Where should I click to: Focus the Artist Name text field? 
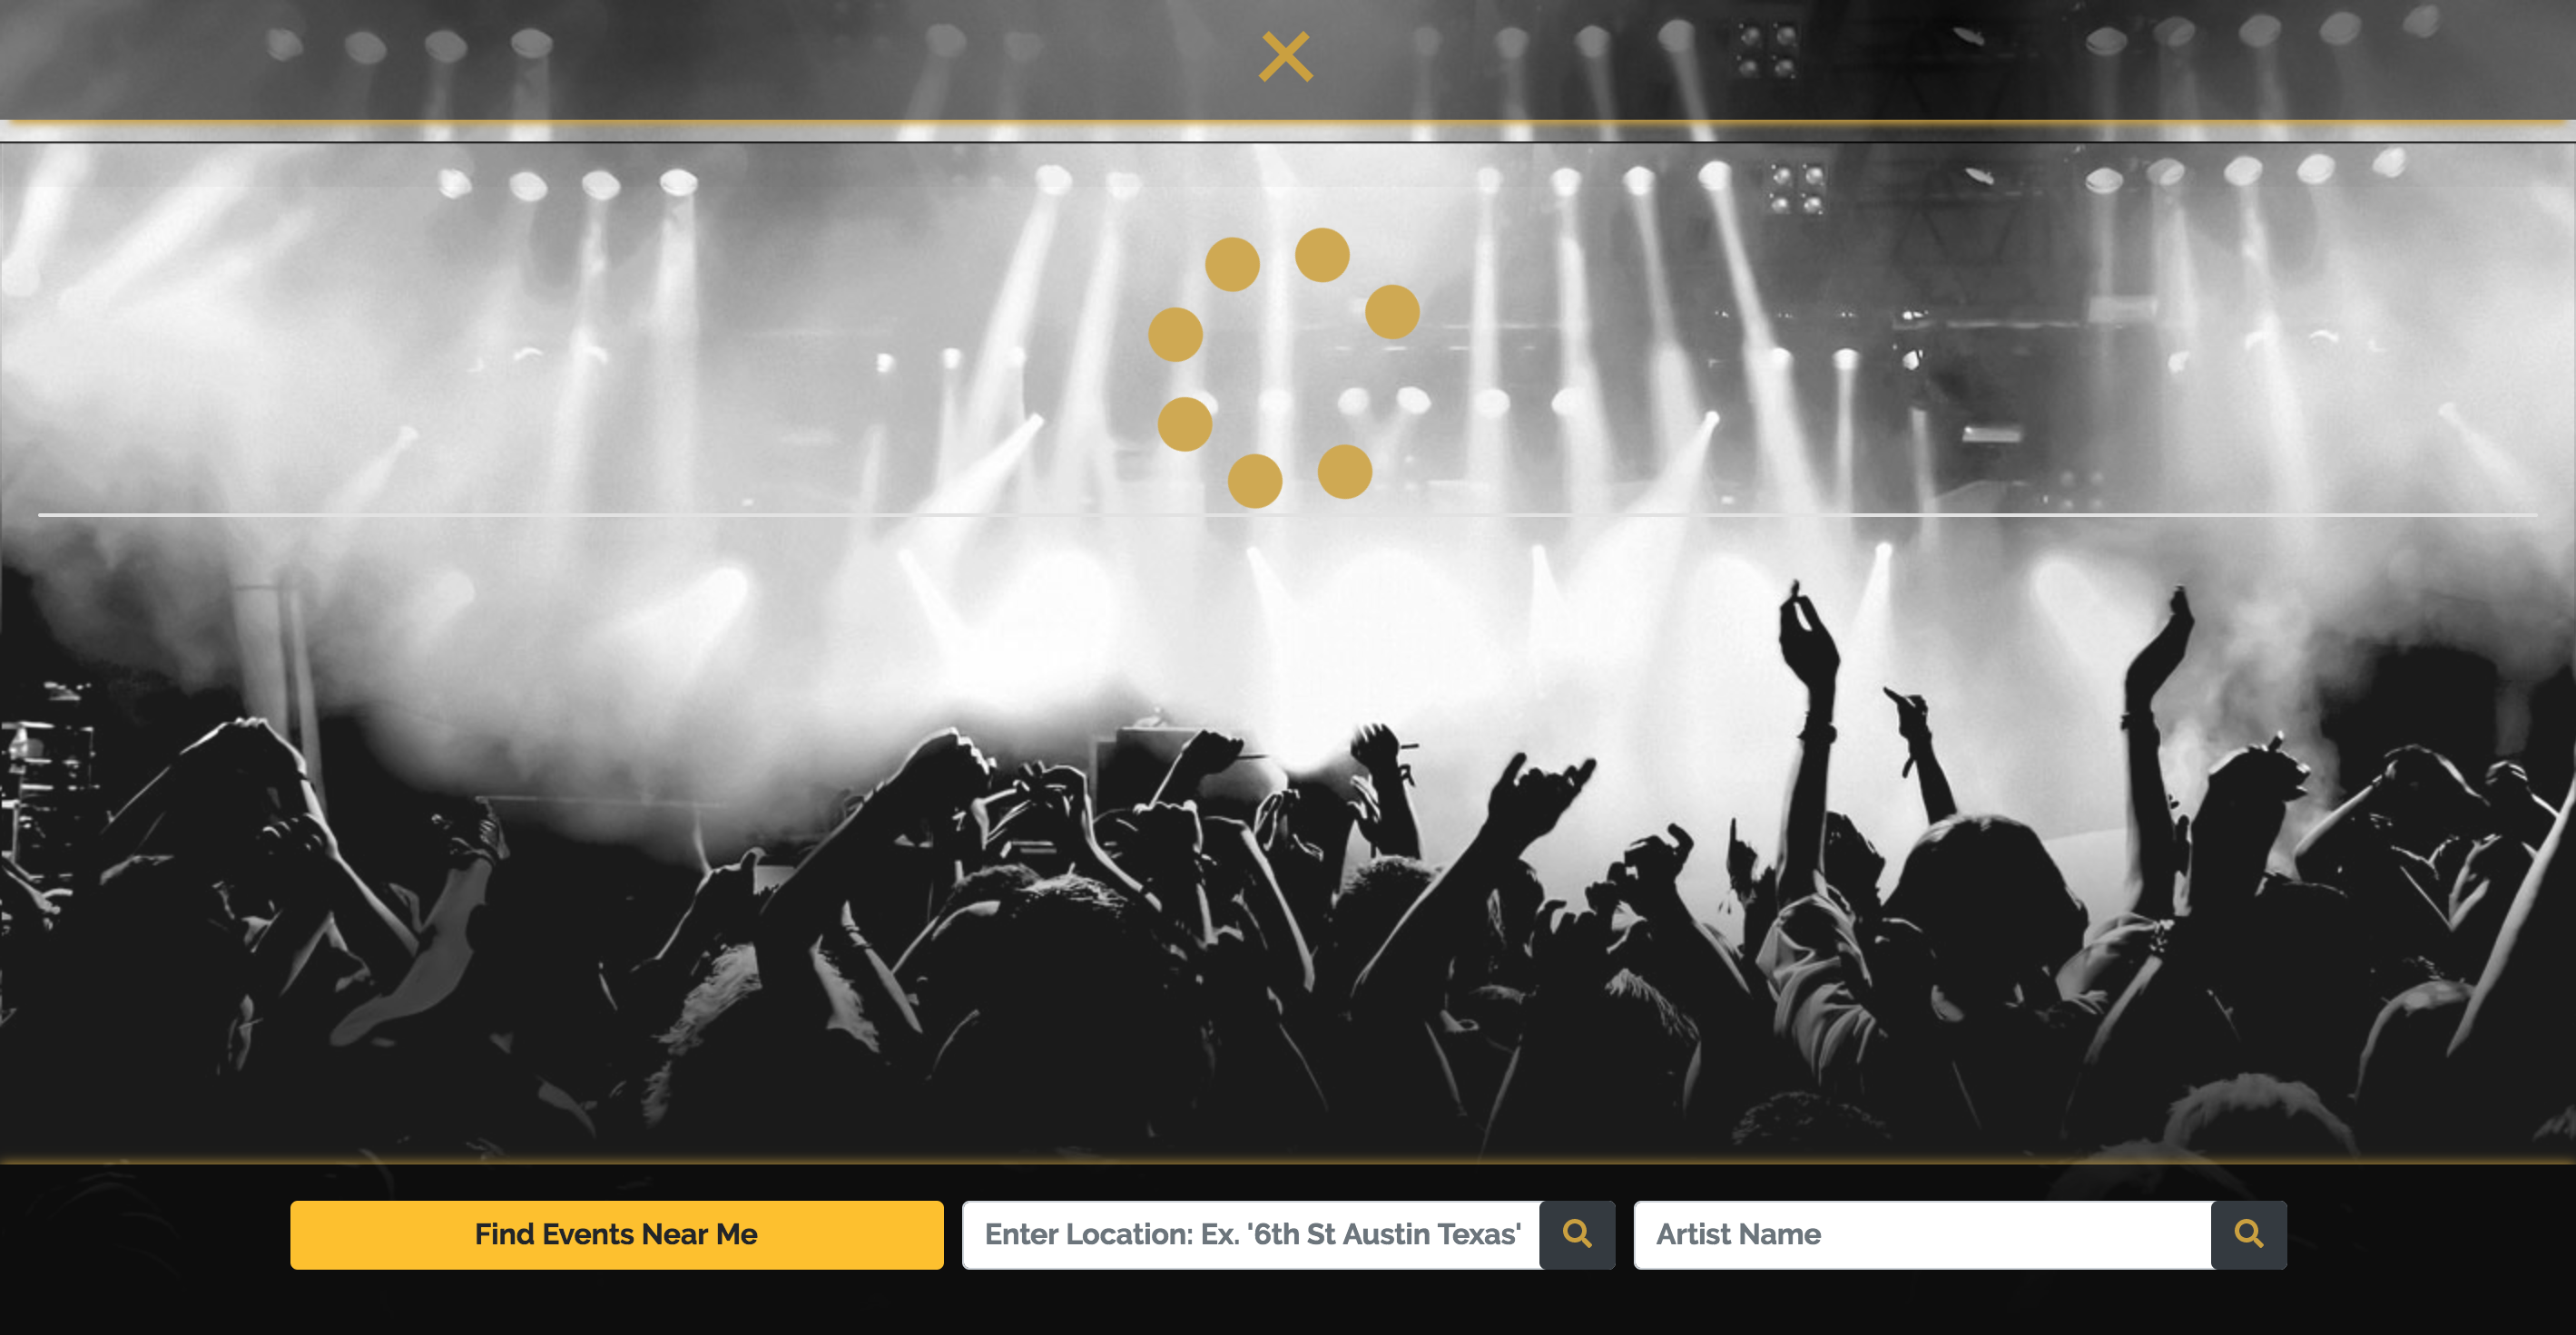coord(1922,1234)
